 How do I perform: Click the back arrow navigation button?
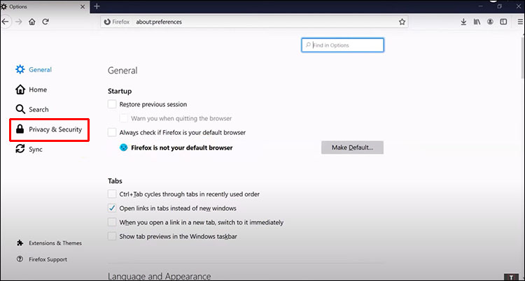pyautogui.click(x=5, y=22)
